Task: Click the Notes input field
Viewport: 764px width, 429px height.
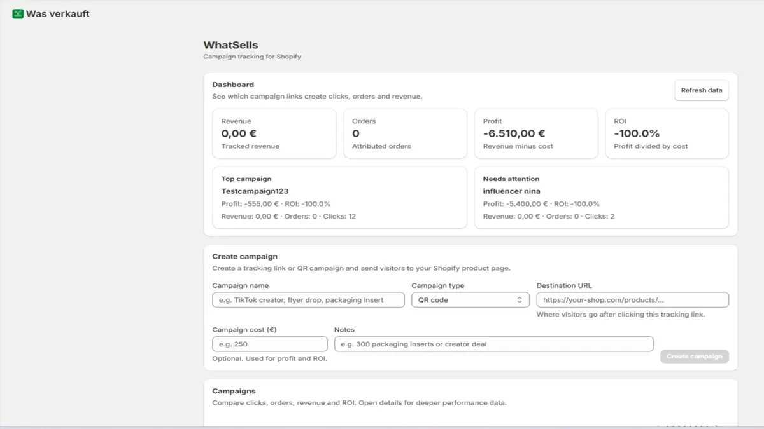Action: click(494, 344)
